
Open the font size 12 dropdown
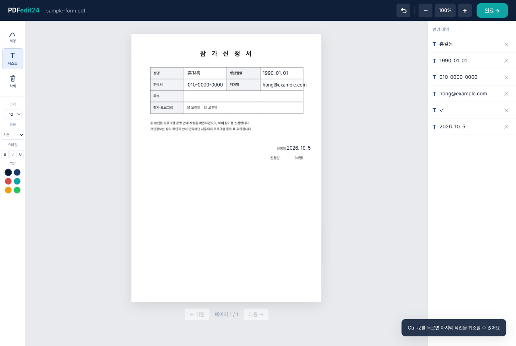pyautogui.click(x=12, y=115)
